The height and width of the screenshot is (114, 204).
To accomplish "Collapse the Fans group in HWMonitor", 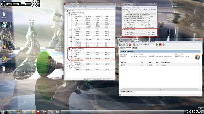I will [x=69, y=37].
